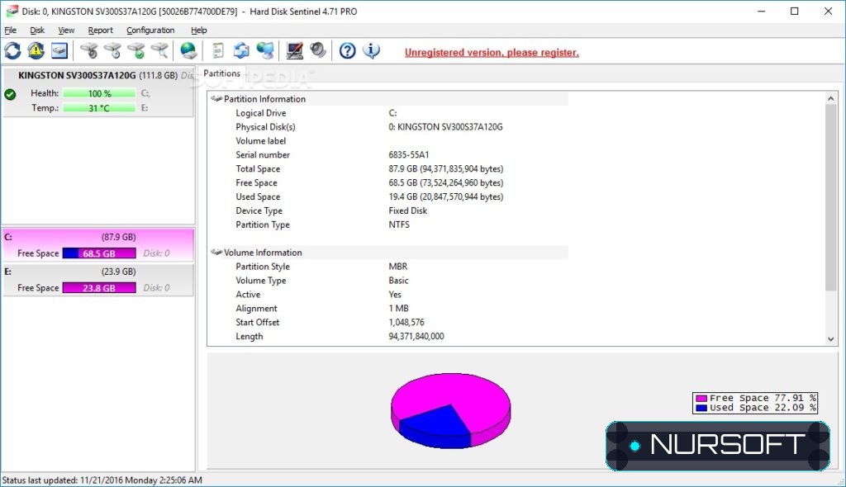846x487 pixels.
Task: Click the Temp 31 °C bar
Action: point(99,108)
